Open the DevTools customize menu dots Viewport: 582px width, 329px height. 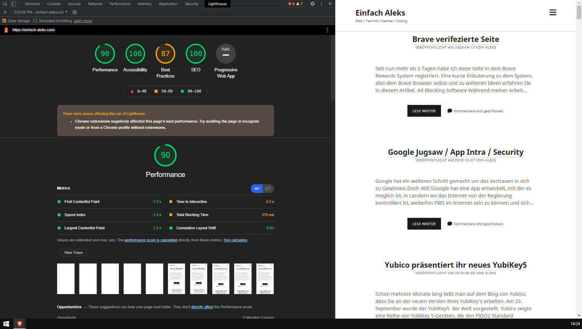click(x=321, y=4)
